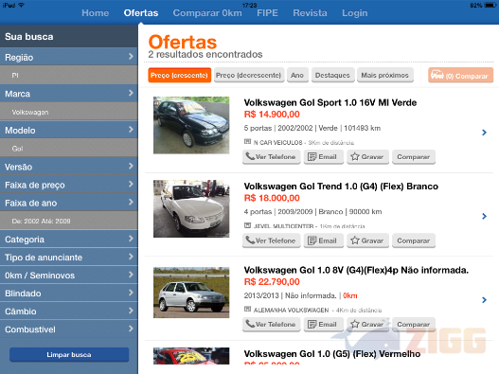Click Comparar for Gol 1.0 8V listing
The height and width of the screenshot is (374, 499).
coord(414,325)
